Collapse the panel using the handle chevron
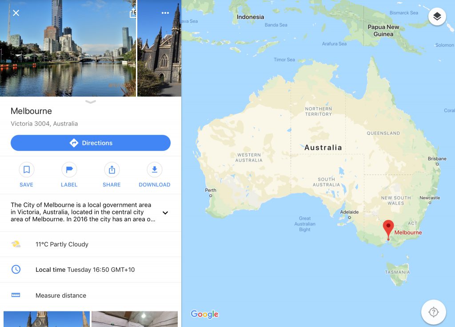455x327 pixels. pyautogui.click(x=91, y=102)
